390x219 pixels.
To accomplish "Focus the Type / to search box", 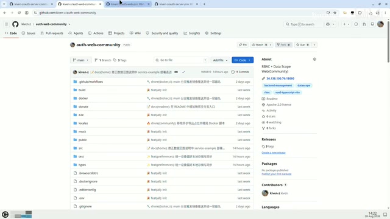I will pos(303,24).
